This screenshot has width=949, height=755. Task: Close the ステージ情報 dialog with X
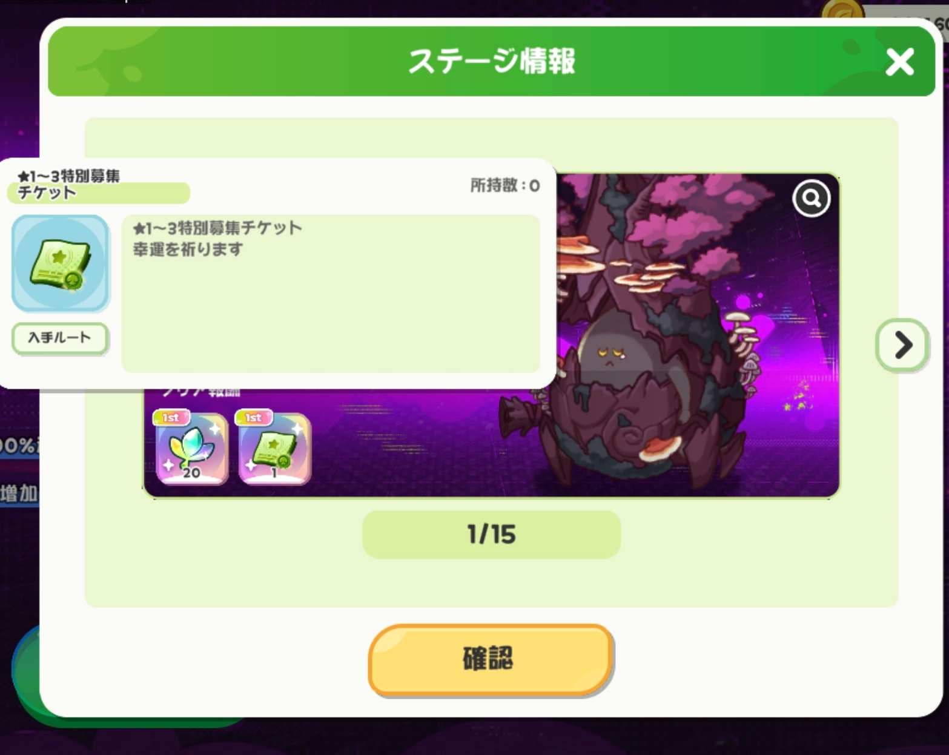tap(899, 62)
